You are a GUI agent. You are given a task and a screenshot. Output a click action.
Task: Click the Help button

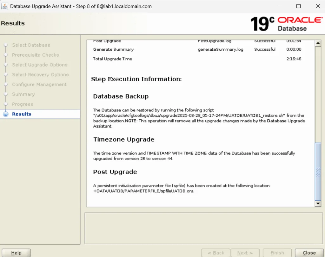[16, 253]
